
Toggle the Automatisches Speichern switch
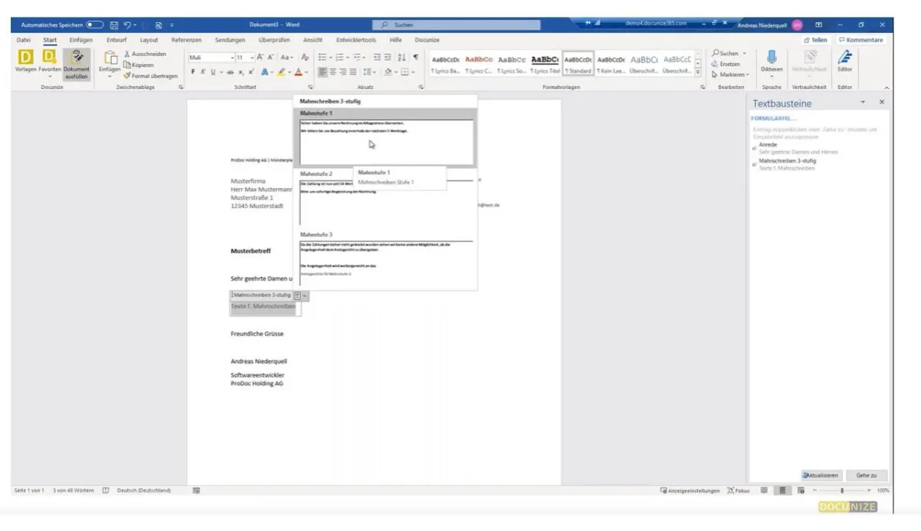(95, 25)
